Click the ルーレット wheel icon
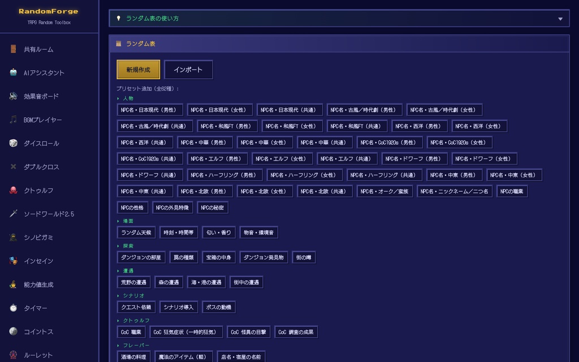The image size is (579, 362). [12, 355]
